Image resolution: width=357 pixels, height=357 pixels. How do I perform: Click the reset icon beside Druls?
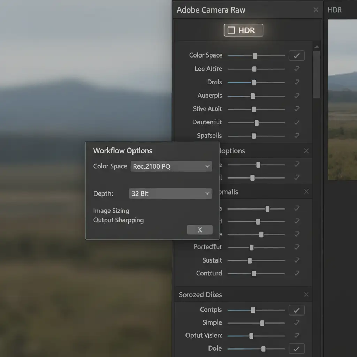(x=297, y=82)
